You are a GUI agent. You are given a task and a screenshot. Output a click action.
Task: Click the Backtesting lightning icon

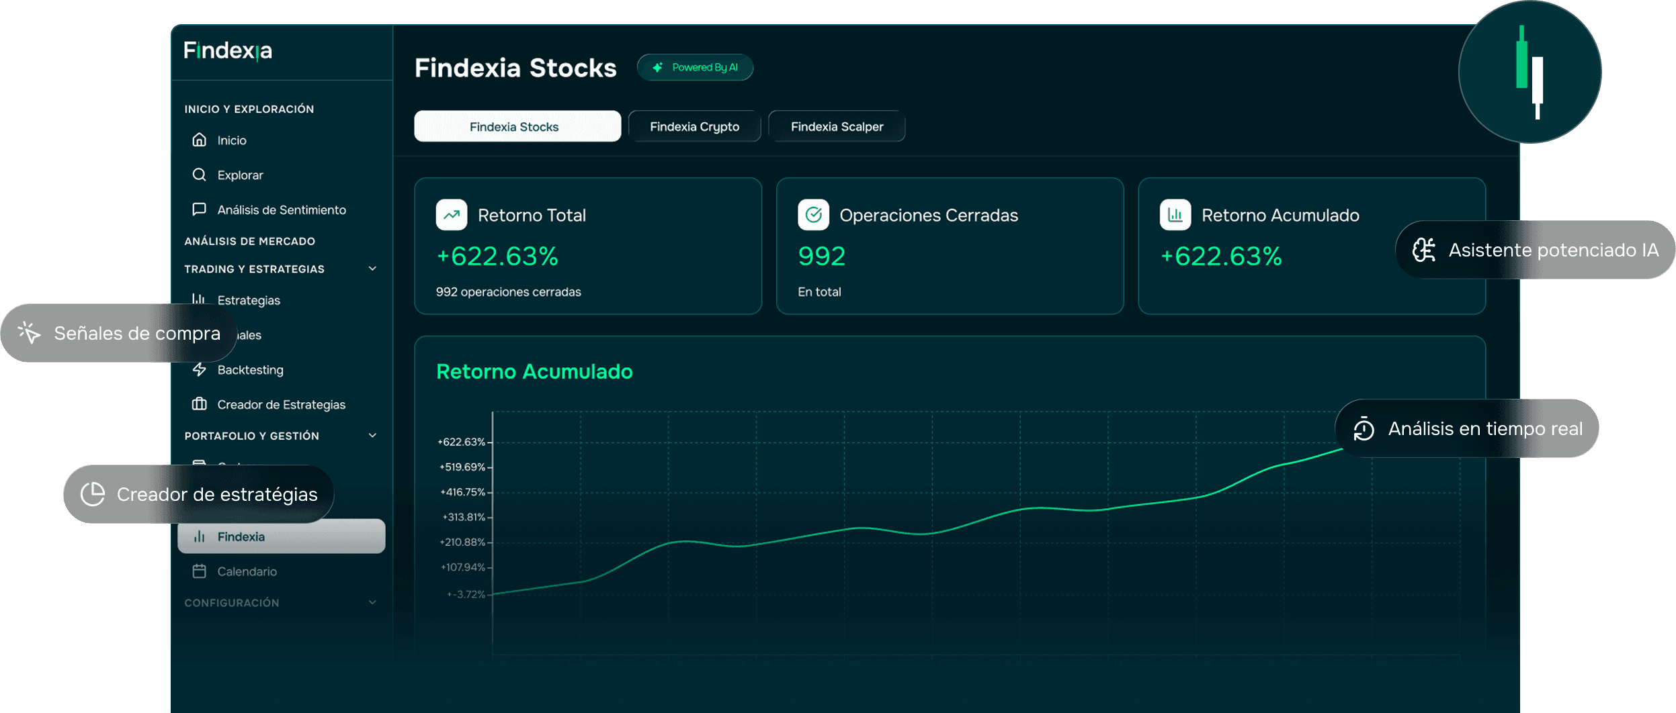(199, 369)
